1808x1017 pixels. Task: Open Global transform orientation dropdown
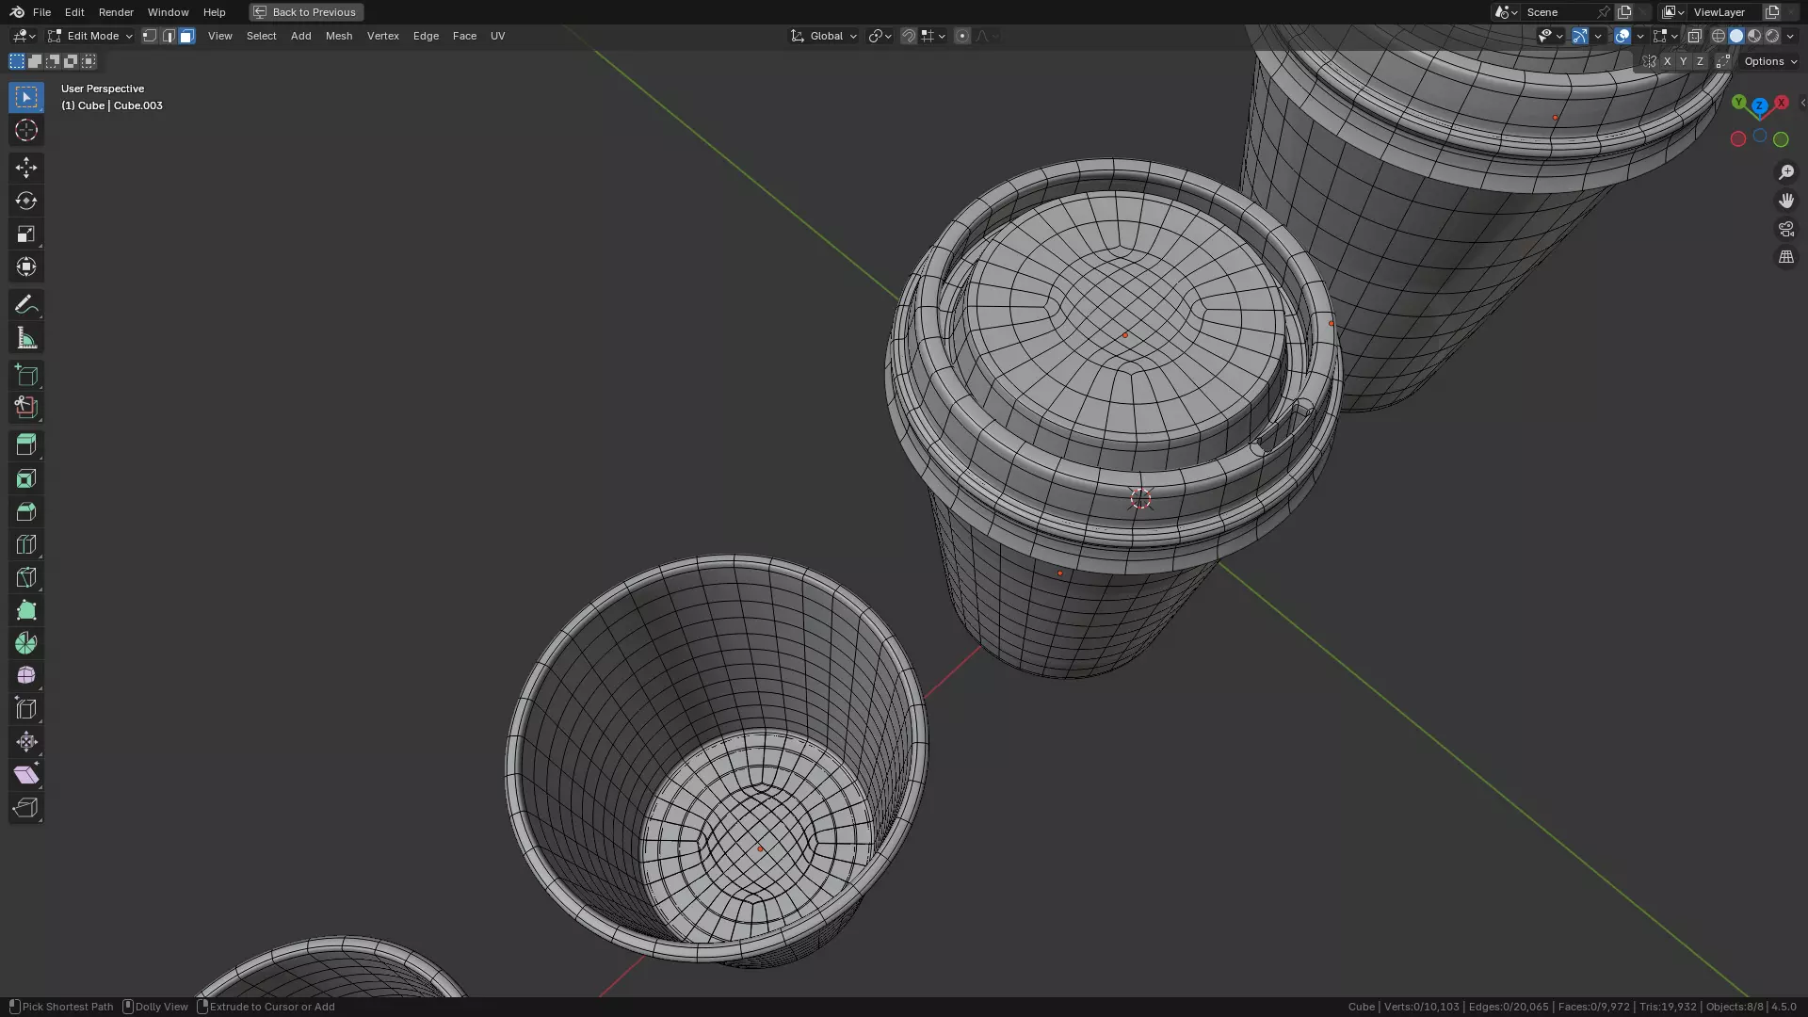point(824,36)
